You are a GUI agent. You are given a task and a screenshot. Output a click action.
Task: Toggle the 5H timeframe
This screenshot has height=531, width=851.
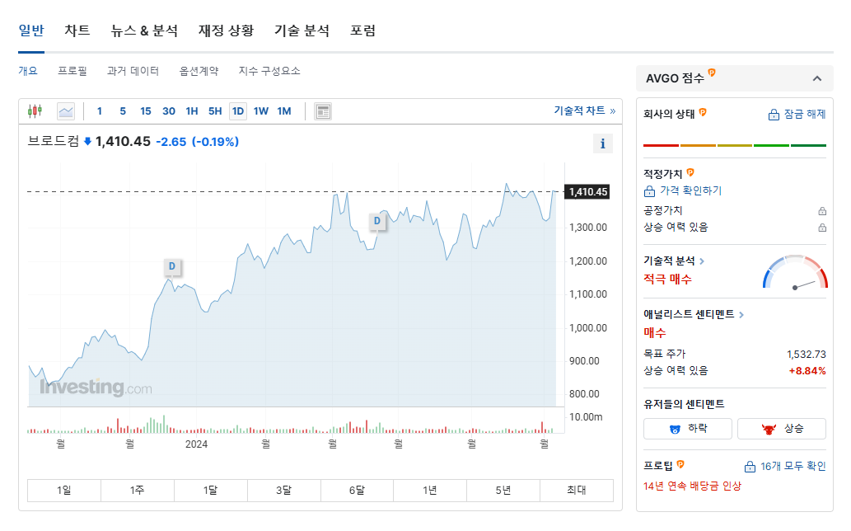[213, 110]
